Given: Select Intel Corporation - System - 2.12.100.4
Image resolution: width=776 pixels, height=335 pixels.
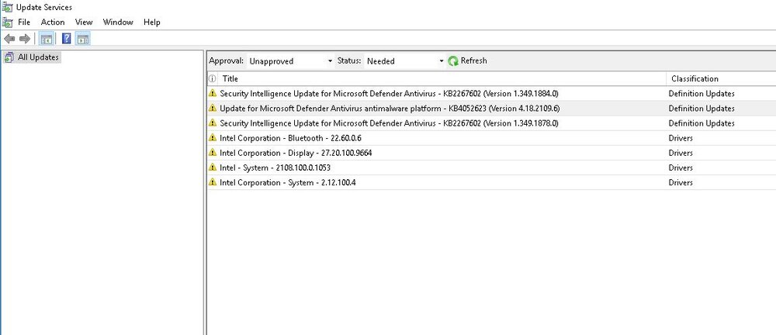Looking at the screenshot, I should click(x=288, y=182).
